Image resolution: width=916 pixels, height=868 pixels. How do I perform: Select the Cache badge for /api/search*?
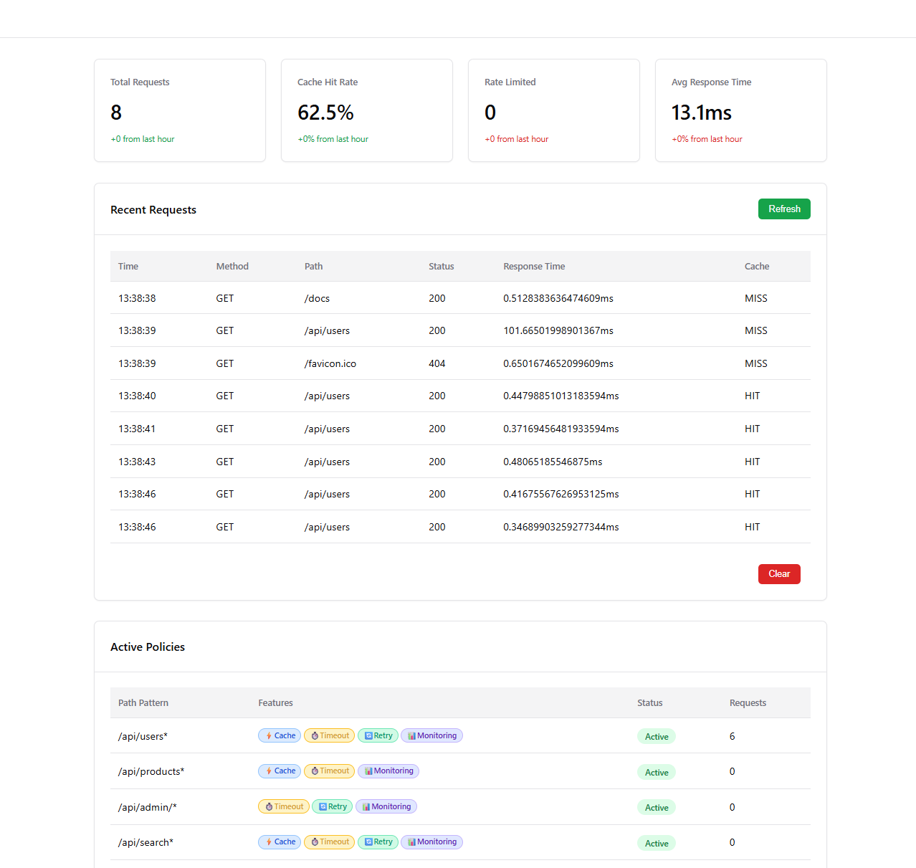click(280, 841)
